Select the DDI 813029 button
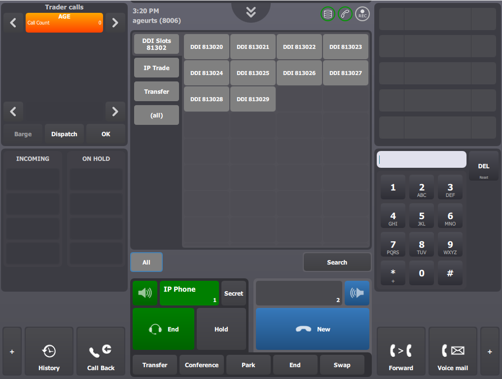This screenshot has width=502, height=379. point(253,99)
